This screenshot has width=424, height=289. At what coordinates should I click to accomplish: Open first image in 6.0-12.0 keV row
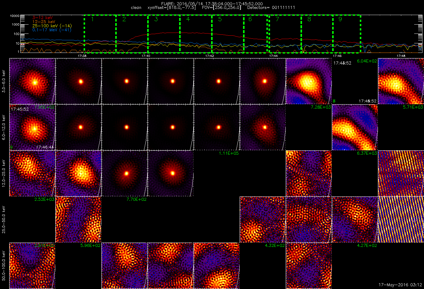[32, 127]
